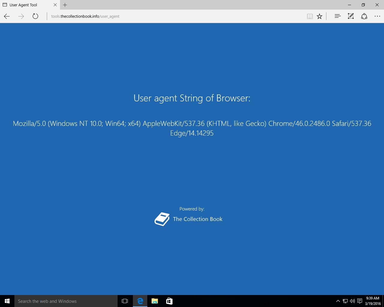384x307 pixels.
Task: Click the taskbar clock and date
Action: pos(373,301)
